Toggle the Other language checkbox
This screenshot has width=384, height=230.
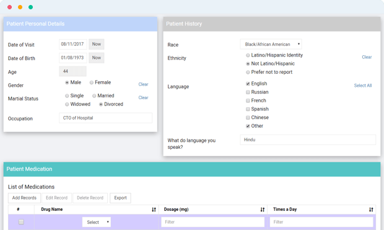[248, 126]
